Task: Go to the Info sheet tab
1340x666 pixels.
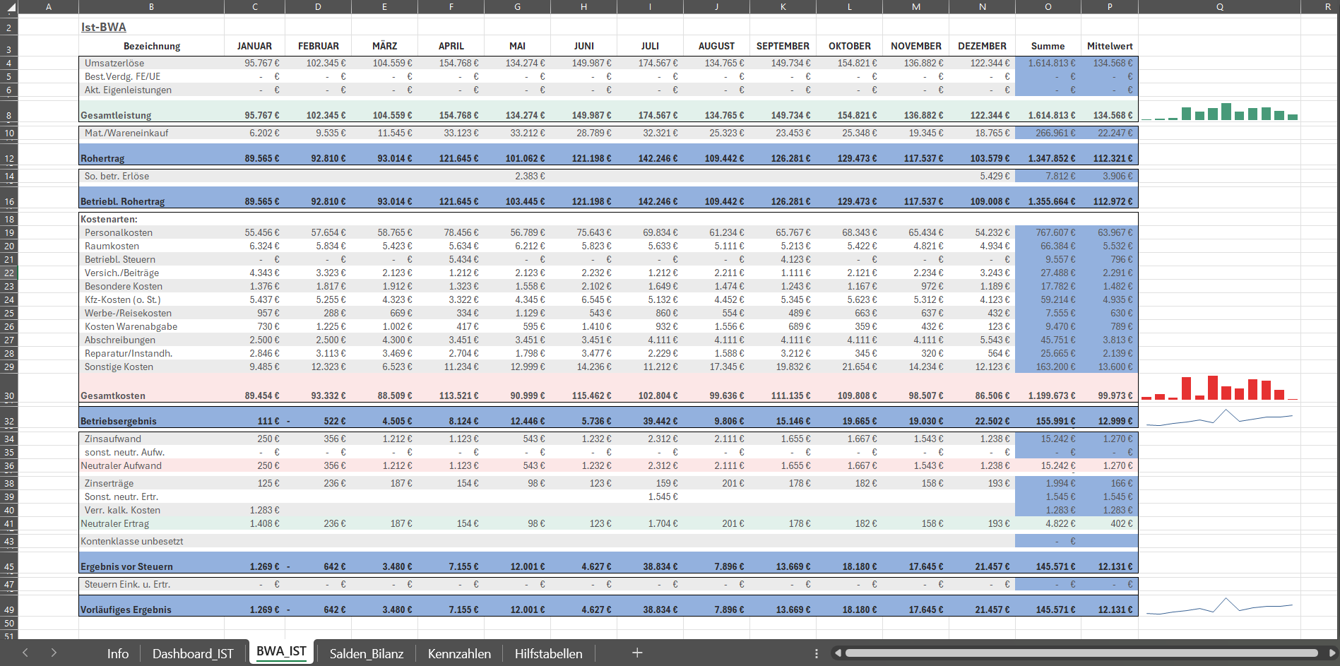Action: click(118, 654)
